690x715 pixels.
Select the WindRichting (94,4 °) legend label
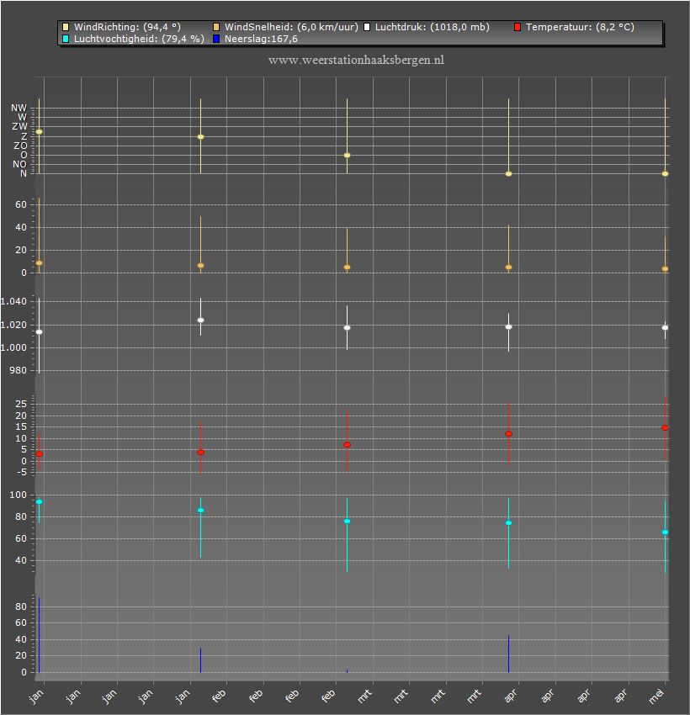coord(127,28)
